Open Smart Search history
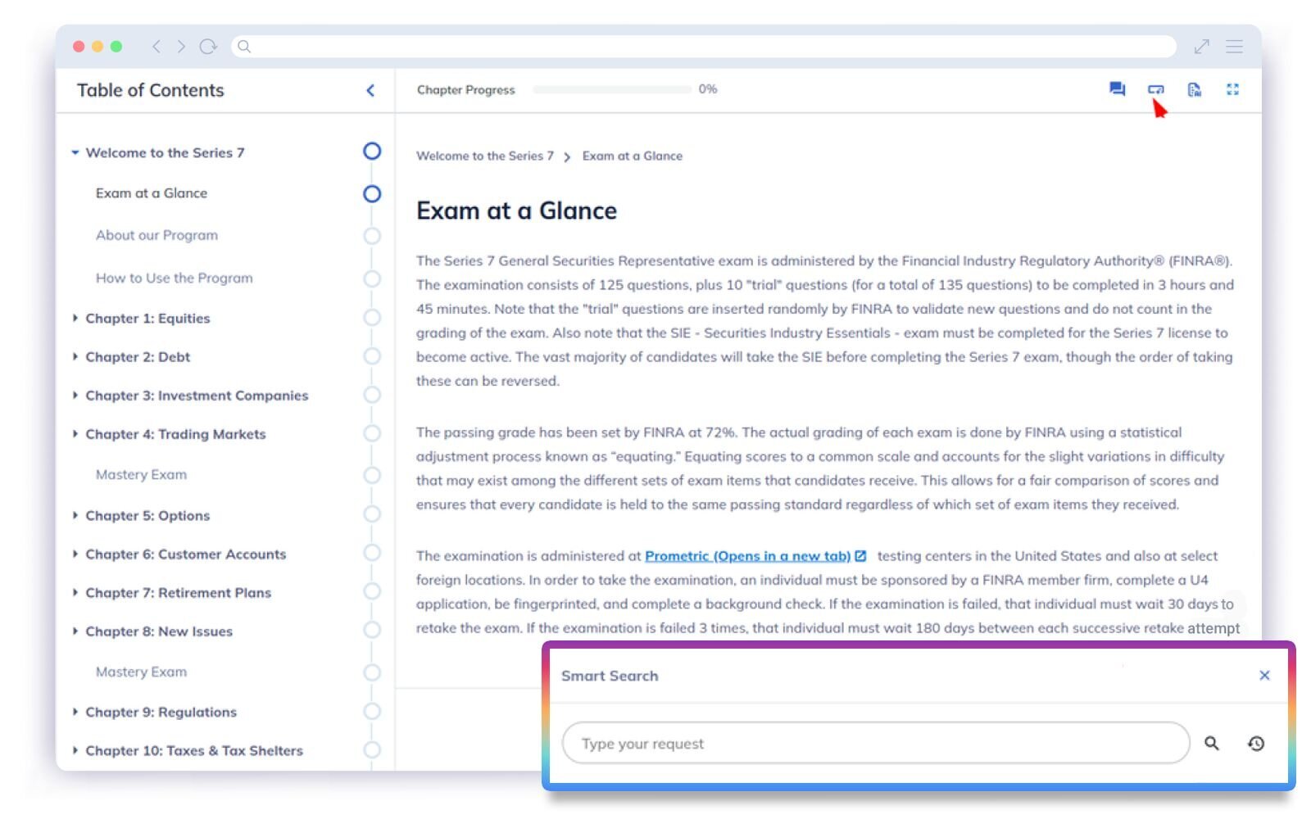 (1256, 744)
